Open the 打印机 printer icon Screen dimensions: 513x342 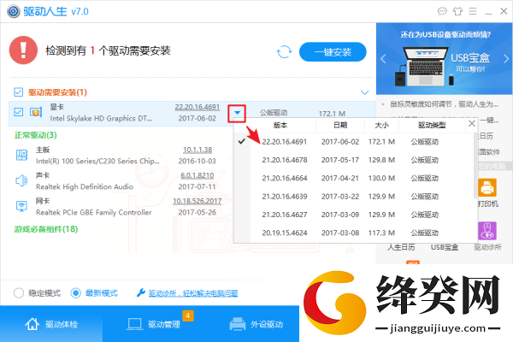pyautogui.click(x=487, y=188)
